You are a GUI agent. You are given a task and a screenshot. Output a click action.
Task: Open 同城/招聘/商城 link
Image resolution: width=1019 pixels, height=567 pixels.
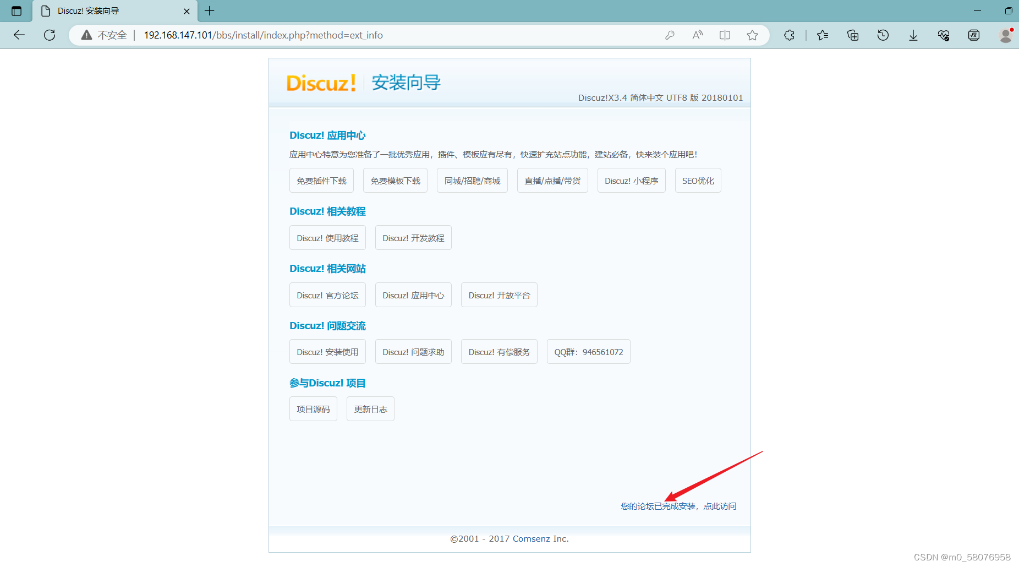[472, 181]
